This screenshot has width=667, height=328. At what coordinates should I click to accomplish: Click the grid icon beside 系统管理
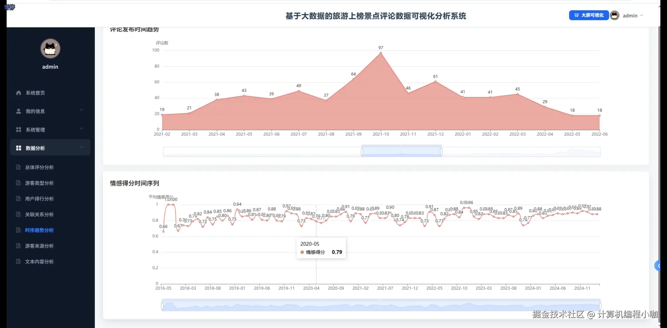point(18,130)
